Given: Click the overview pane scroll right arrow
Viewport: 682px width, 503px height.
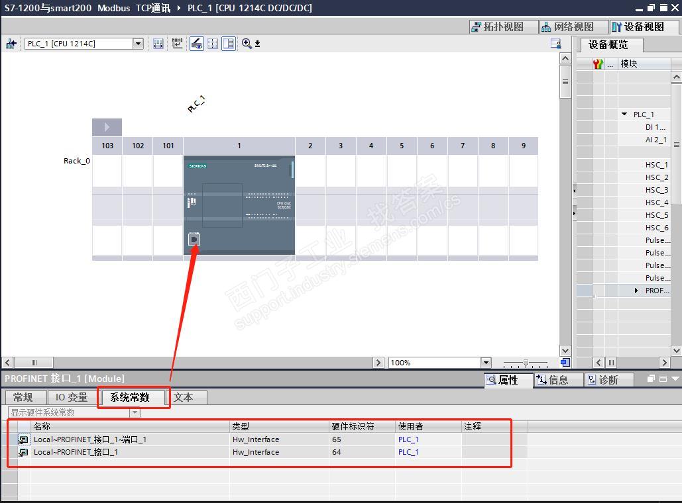Looking at the screenshot, I should tap(664, 362).
